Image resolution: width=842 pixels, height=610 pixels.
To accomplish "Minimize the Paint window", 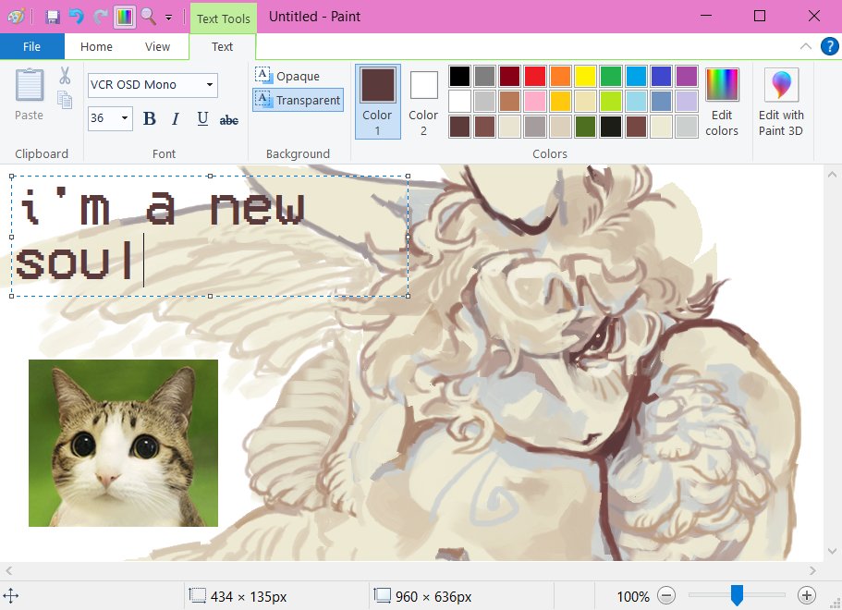I will (x=706, y=16).
